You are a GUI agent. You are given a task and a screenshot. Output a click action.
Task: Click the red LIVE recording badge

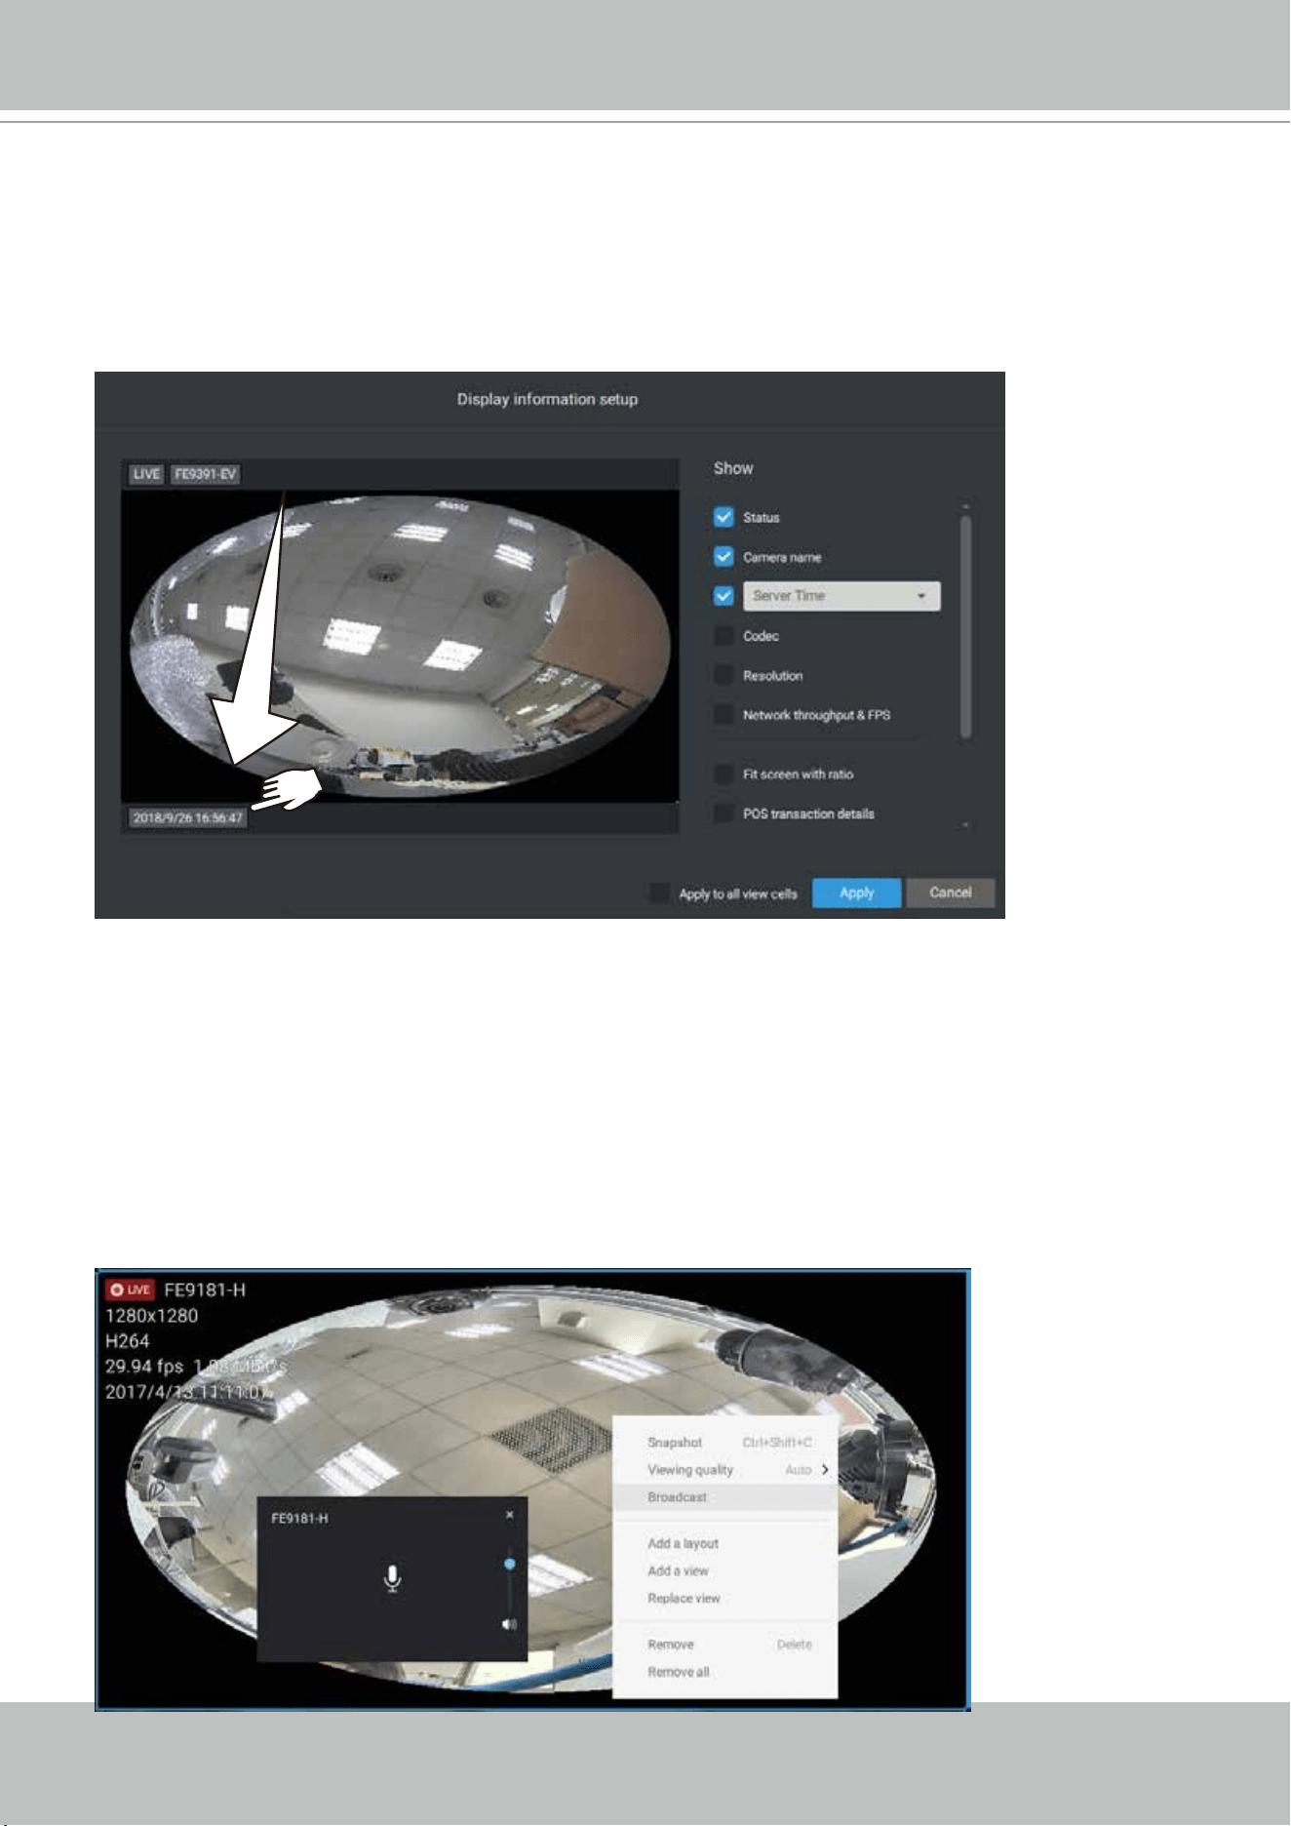coord(130,1290)
